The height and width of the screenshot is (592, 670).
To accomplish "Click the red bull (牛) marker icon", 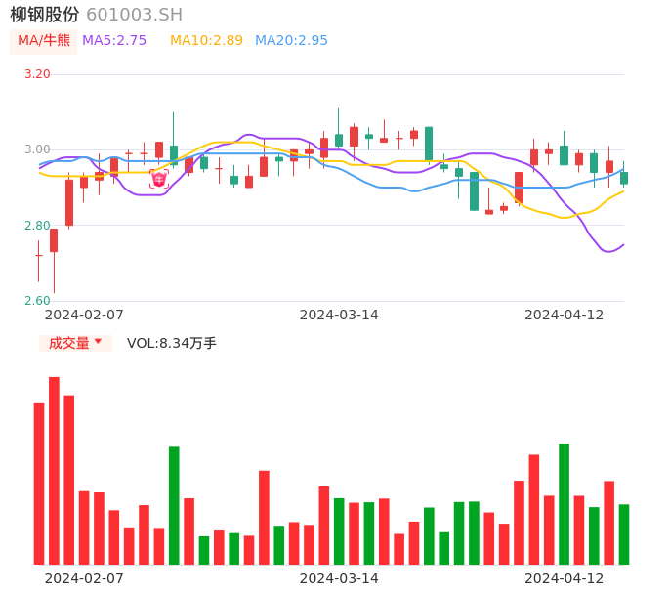I will [158, 179].
